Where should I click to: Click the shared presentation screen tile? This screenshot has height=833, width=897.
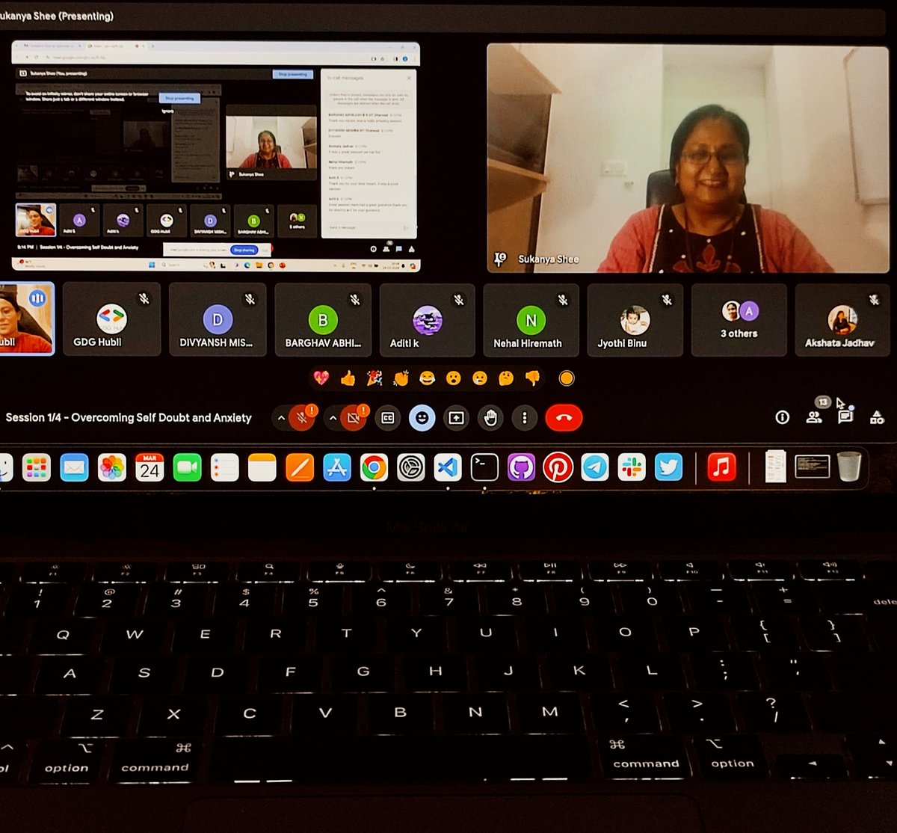click(x=216, y=156)
